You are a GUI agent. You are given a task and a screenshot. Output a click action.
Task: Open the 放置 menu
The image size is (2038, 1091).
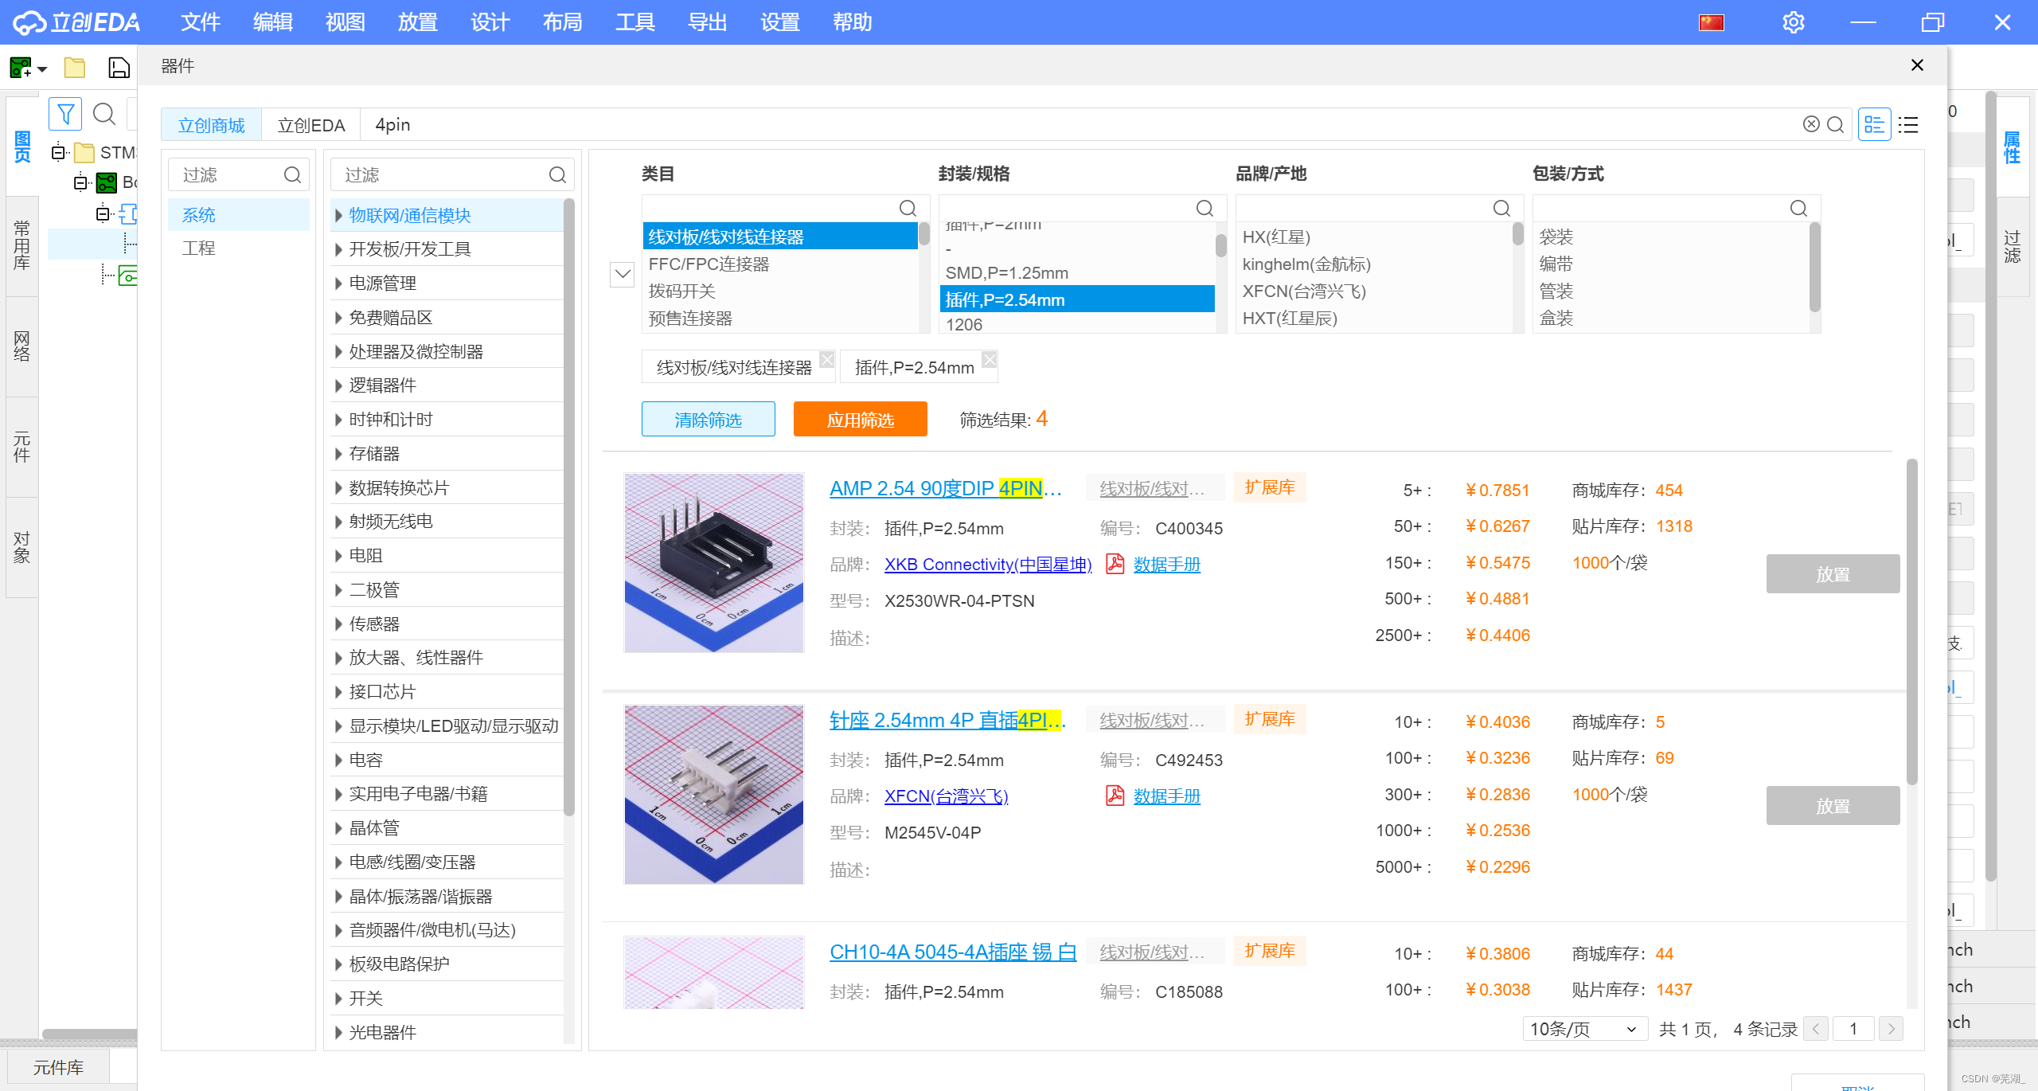417,22
